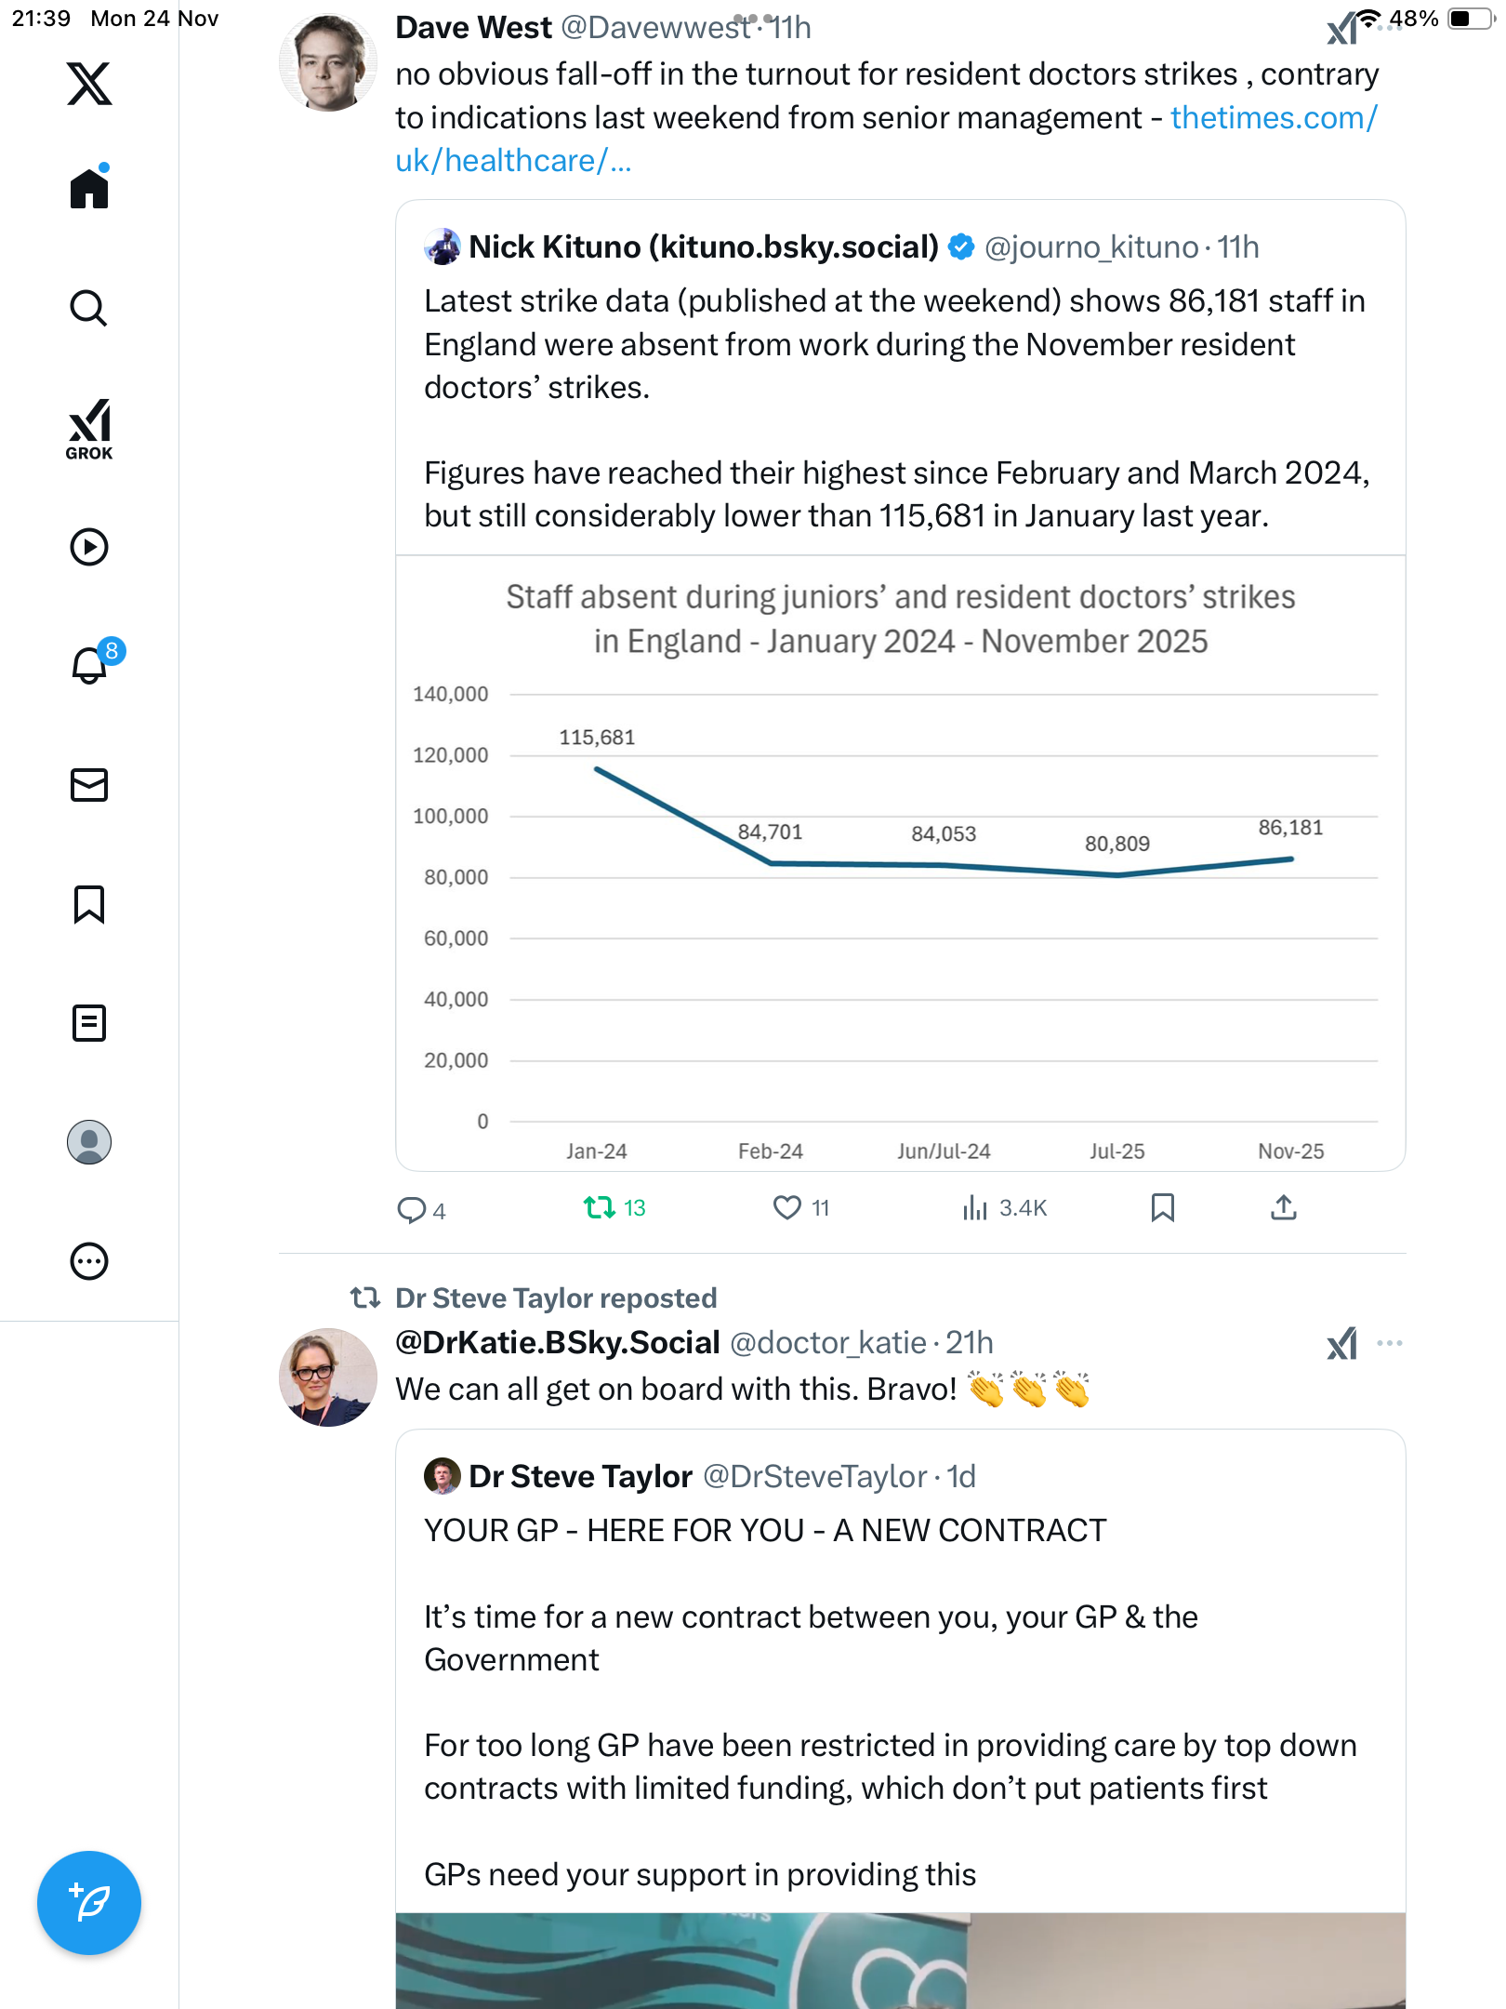Reply to Dave West's post
The height and width of the screenshot is (2009, 1506).
(411, 1209)
